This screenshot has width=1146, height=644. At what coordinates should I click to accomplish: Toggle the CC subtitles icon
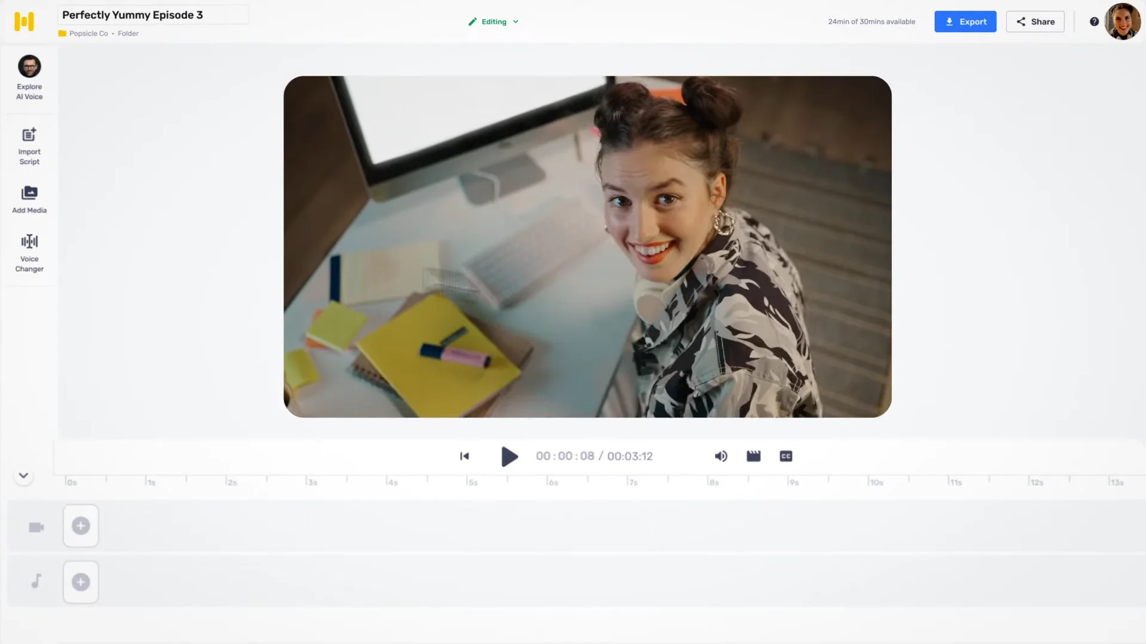click(x=785, y=456)
